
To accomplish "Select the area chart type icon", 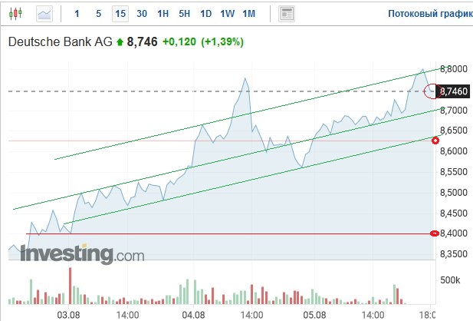I will tap(44, 14).
